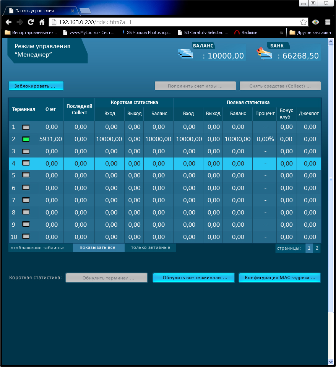336x367 pixels.
Task: Click the Процент column header
Action: point(265,114)
